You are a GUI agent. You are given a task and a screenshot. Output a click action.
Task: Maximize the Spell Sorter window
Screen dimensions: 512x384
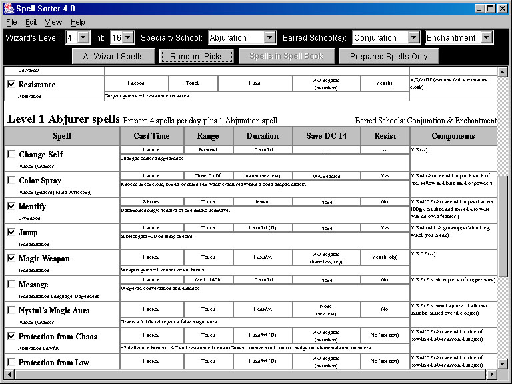[x=491, y=9]
